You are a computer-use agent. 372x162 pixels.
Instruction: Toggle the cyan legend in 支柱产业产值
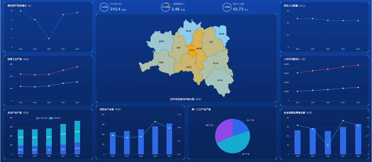[x=50, y=118]
